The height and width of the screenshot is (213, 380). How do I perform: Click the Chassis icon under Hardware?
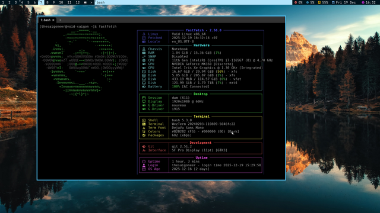(x=144, y=49)
